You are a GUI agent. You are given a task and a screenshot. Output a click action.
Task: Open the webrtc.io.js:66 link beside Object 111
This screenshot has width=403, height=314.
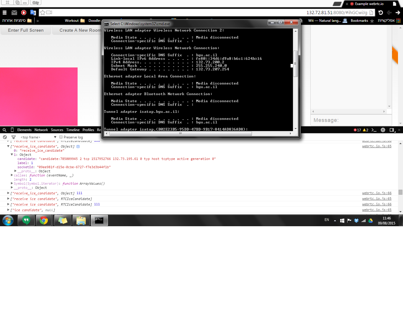[x=377, y=193]
